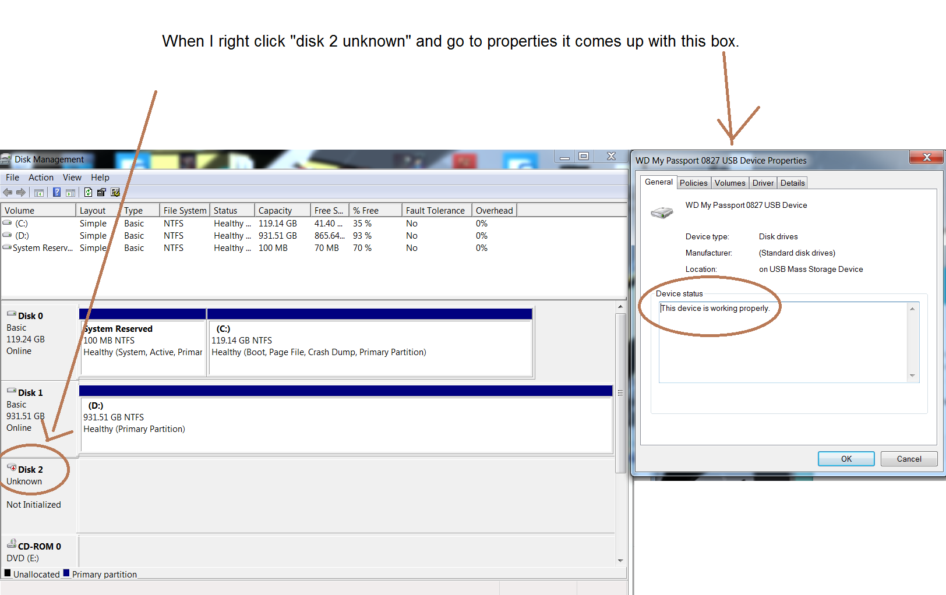Viewport: 946px width, 595px height.
Task: Sort by the Overhead column header
Action: [495, 210]
